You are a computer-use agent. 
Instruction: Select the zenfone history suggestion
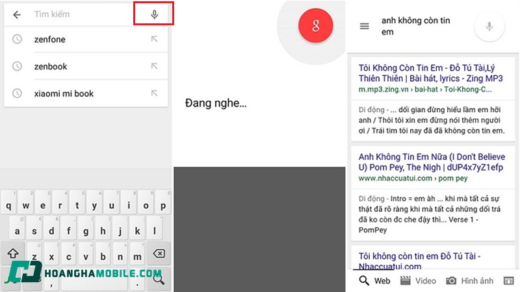(86, 40)
